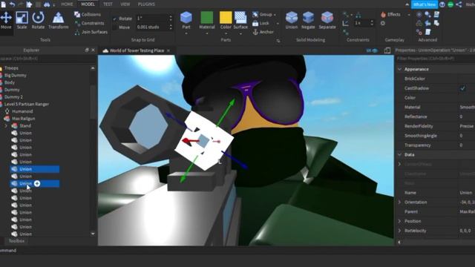This screenshot has height=267, width=475.
Task: Enable Move snap checkbox
Action: click(x=115, y=27)
